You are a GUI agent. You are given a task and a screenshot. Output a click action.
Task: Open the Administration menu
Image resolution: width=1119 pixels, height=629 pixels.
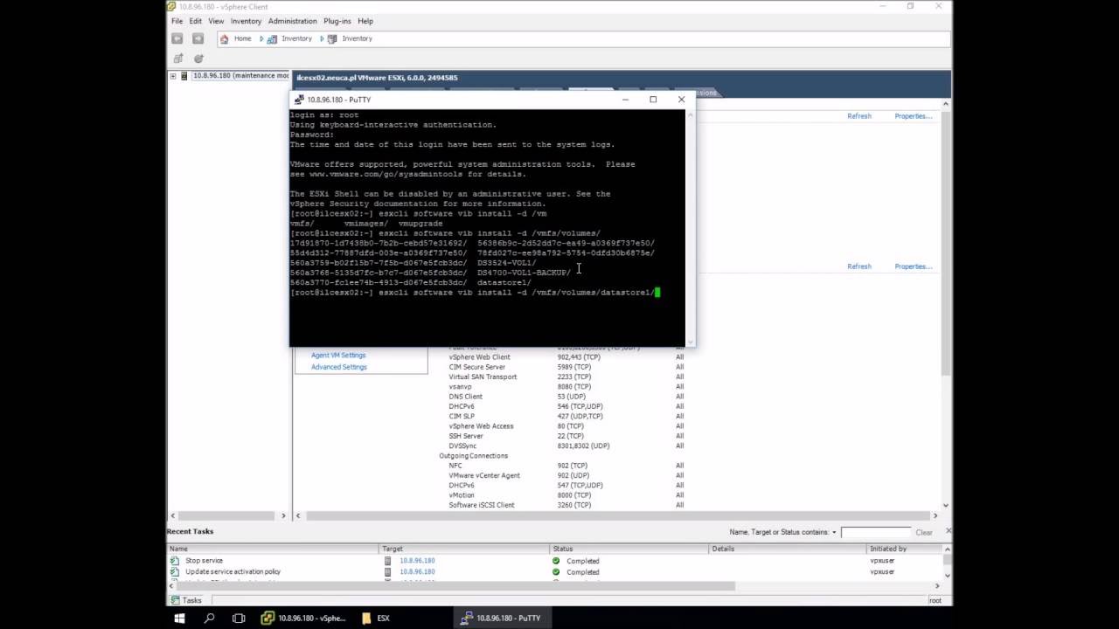(293, 21)
